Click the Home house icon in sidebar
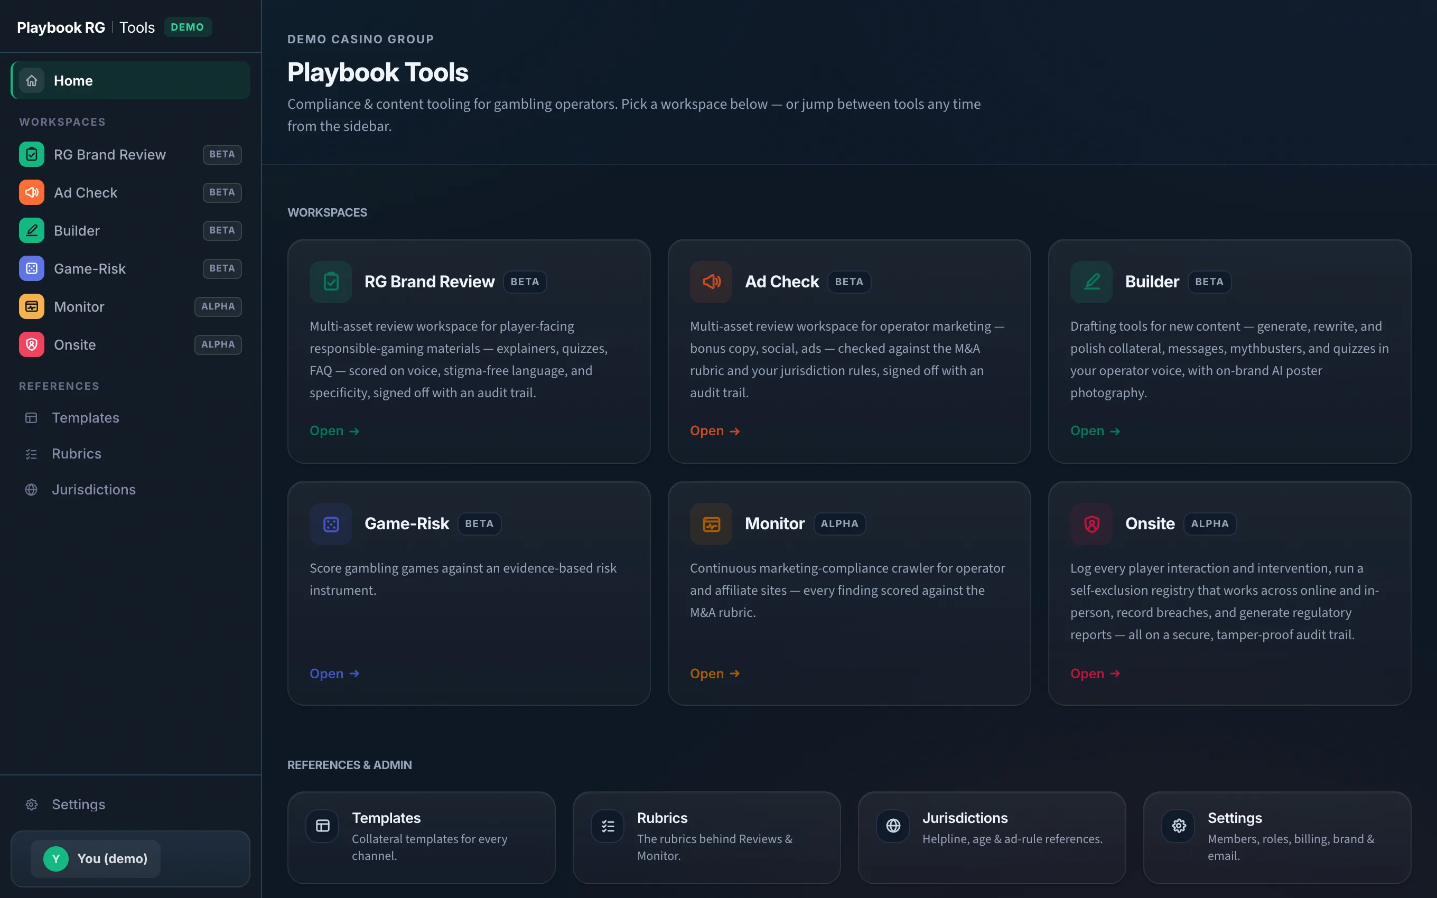The width and height of the screenshot is (1437, 898). 32,81
